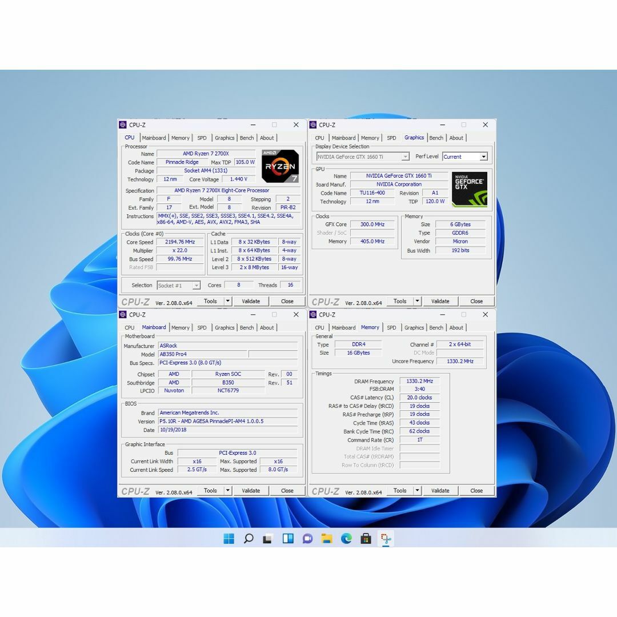Click the Pinnacle Ridge code name value
This screenshot has height=617, width=617.
(x=182, y=162)
